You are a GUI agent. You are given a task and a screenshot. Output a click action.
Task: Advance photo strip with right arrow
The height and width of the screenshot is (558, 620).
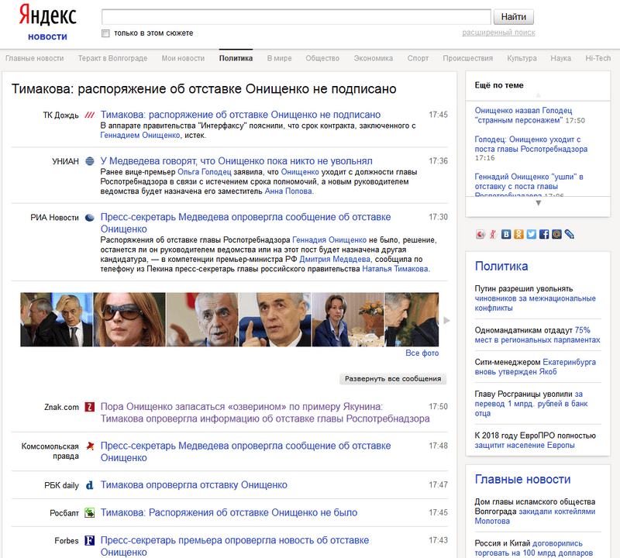tap(446, 320)
